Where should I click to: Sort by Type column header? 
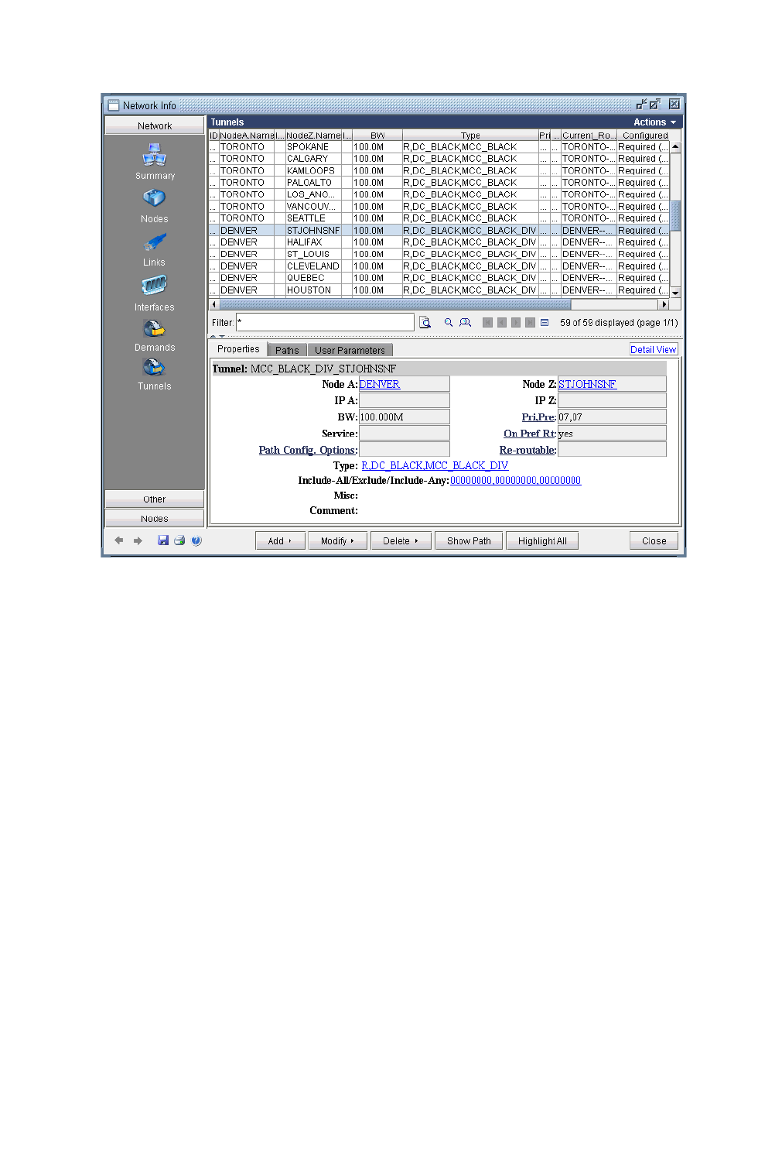(x=470, y=135)
